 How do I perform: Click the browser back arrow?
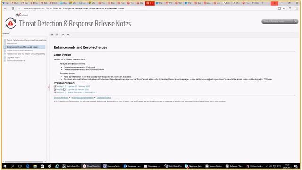pyautogui.click(x=5, y=8)
